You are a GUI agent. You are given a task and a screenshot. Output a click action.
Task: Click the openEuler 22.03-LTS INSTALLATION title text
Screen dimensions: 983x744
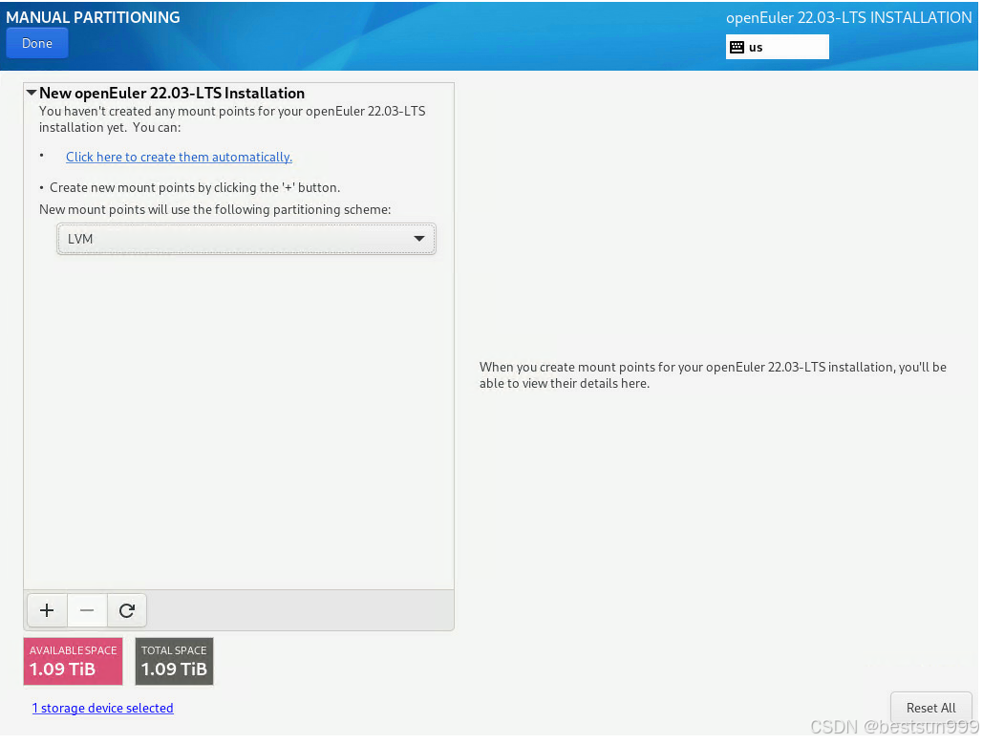pos(848,17)
